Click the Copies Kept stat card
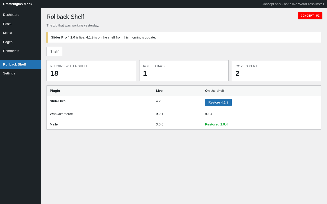The height and width of the screenshot is (204, 327). 276,71
